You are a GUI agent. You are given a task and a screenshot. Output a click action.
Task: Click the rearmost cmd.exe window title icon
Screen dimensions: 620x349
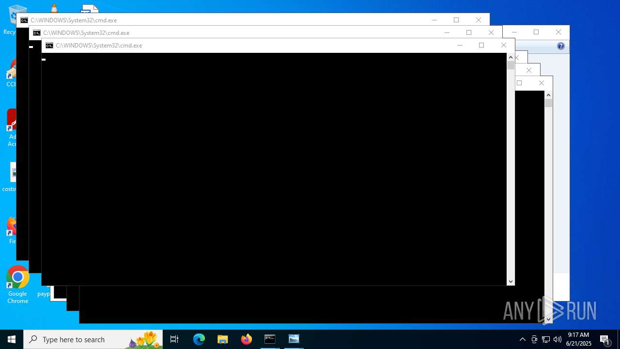coord(24,20)
